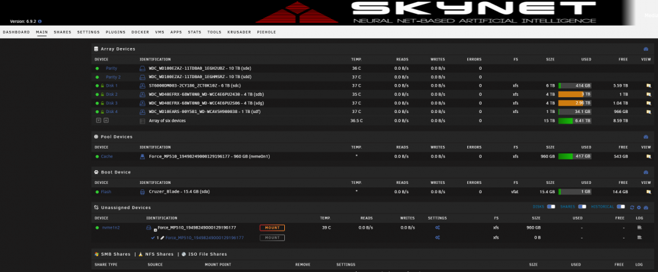
Task: Open the Dashboard tab
Action: [x=16, y=32]
